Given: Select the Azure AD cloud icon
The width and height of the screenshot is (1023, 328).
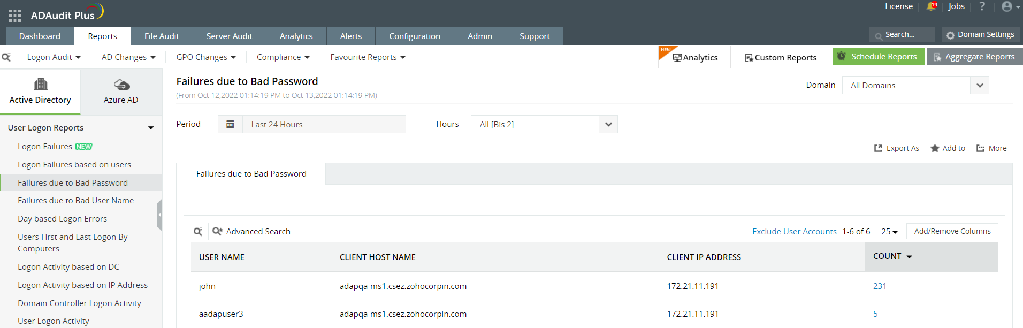Looking at the screenshot, I should tap(121, 85).
